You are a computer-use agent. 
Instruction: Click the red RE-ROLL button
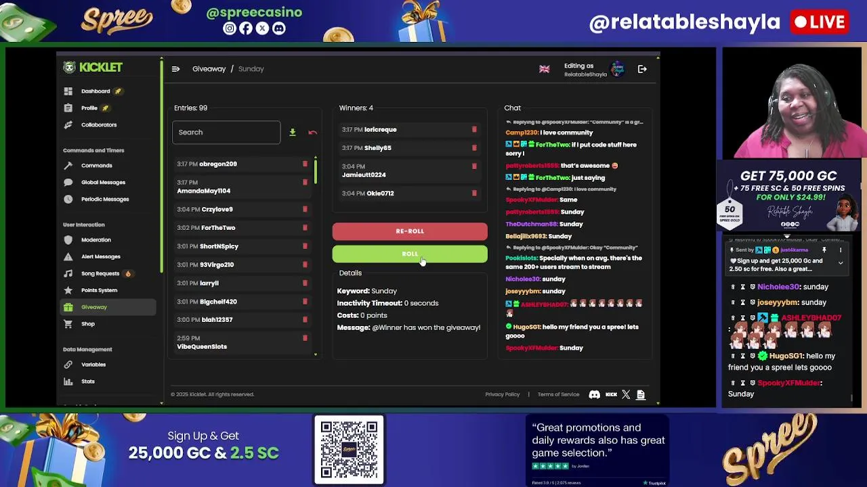pos(410,231)
